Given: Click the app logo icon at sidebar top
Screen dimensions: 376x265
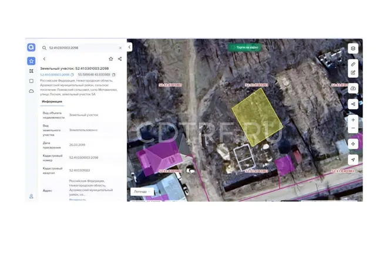Looking at the screenshot, I should click(31, 47).
